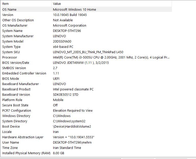Click the Iran locale value

coord(56,132)
